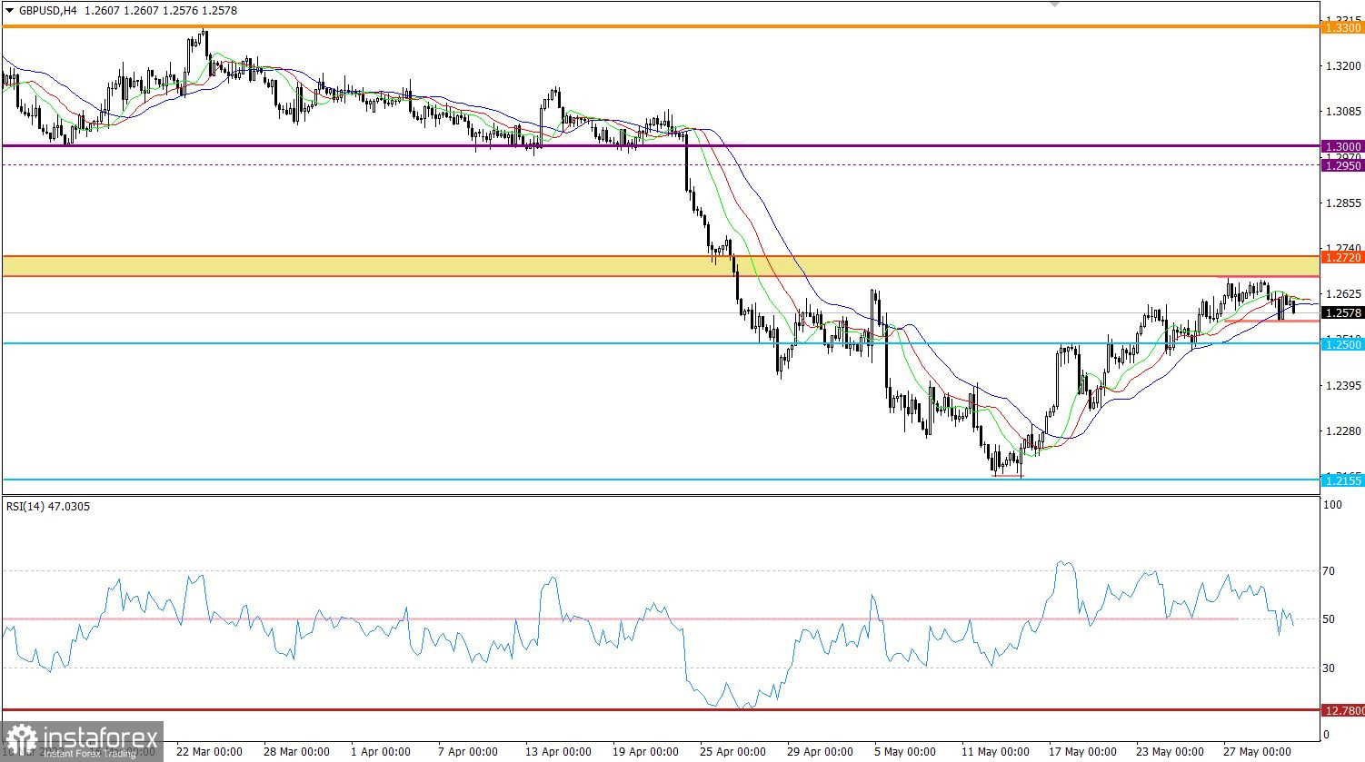Click the RSI scale value 100

pyautogui.click(x=1334, y=505)
